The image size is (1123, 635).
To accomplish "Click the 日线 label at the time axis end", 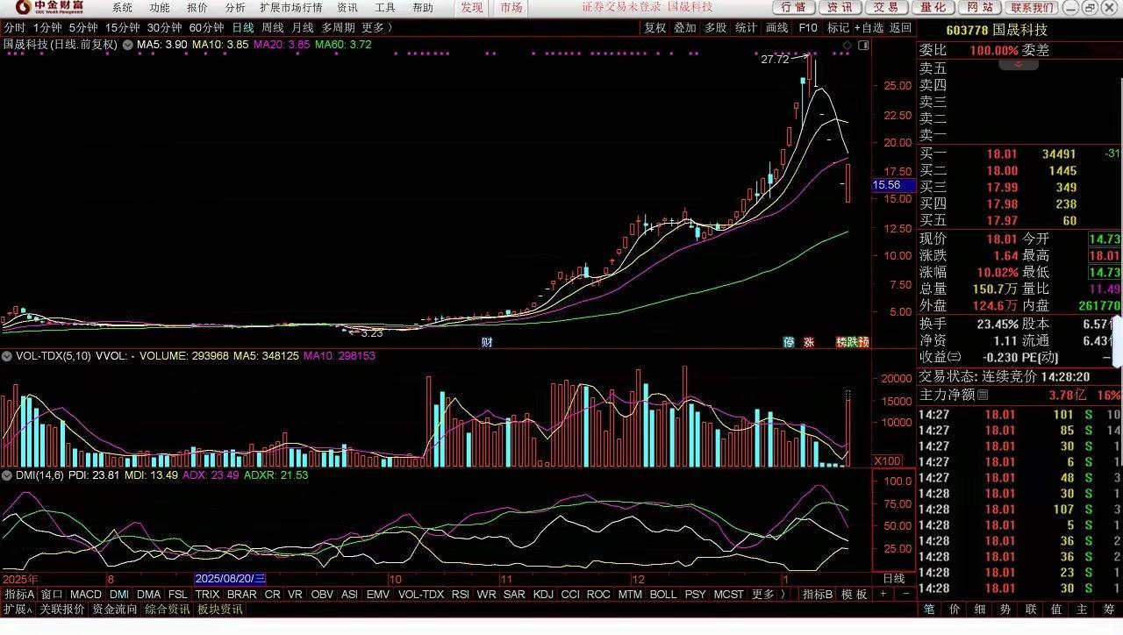I will click(893, 579).
